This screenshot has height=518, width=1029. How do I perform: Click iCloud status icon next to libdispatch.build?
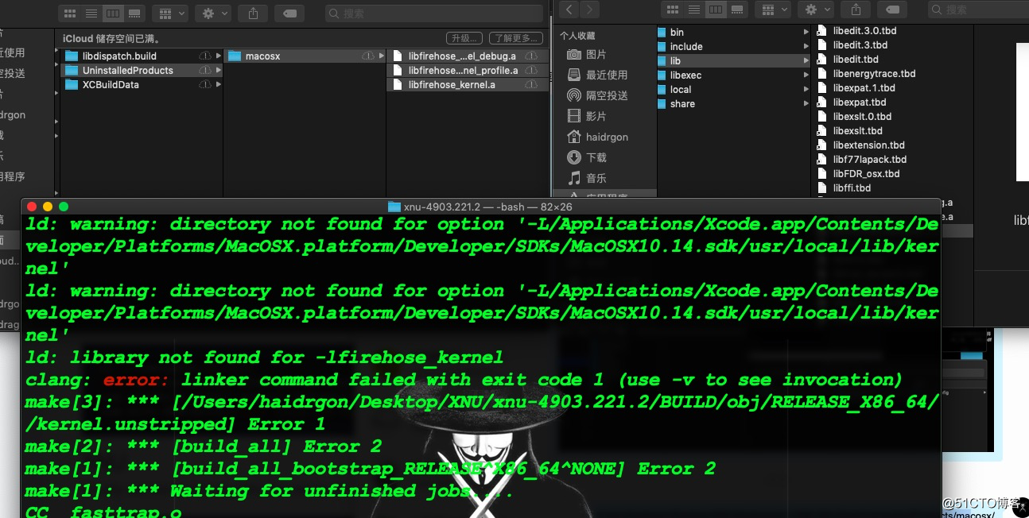coord(205,56)
